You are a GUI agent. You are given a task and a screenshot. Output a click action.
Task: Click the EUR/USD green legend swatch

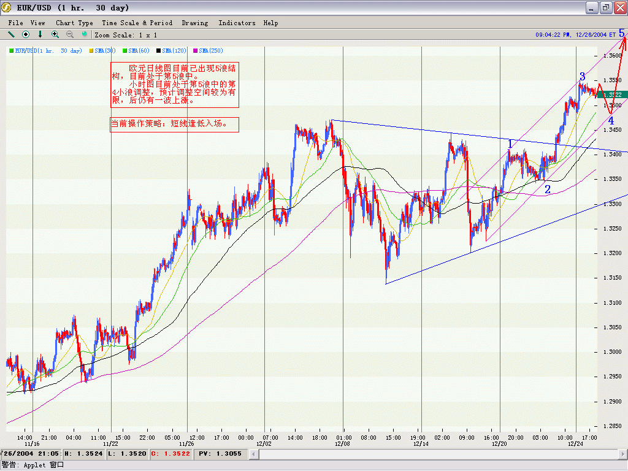[x=12, y=50]
